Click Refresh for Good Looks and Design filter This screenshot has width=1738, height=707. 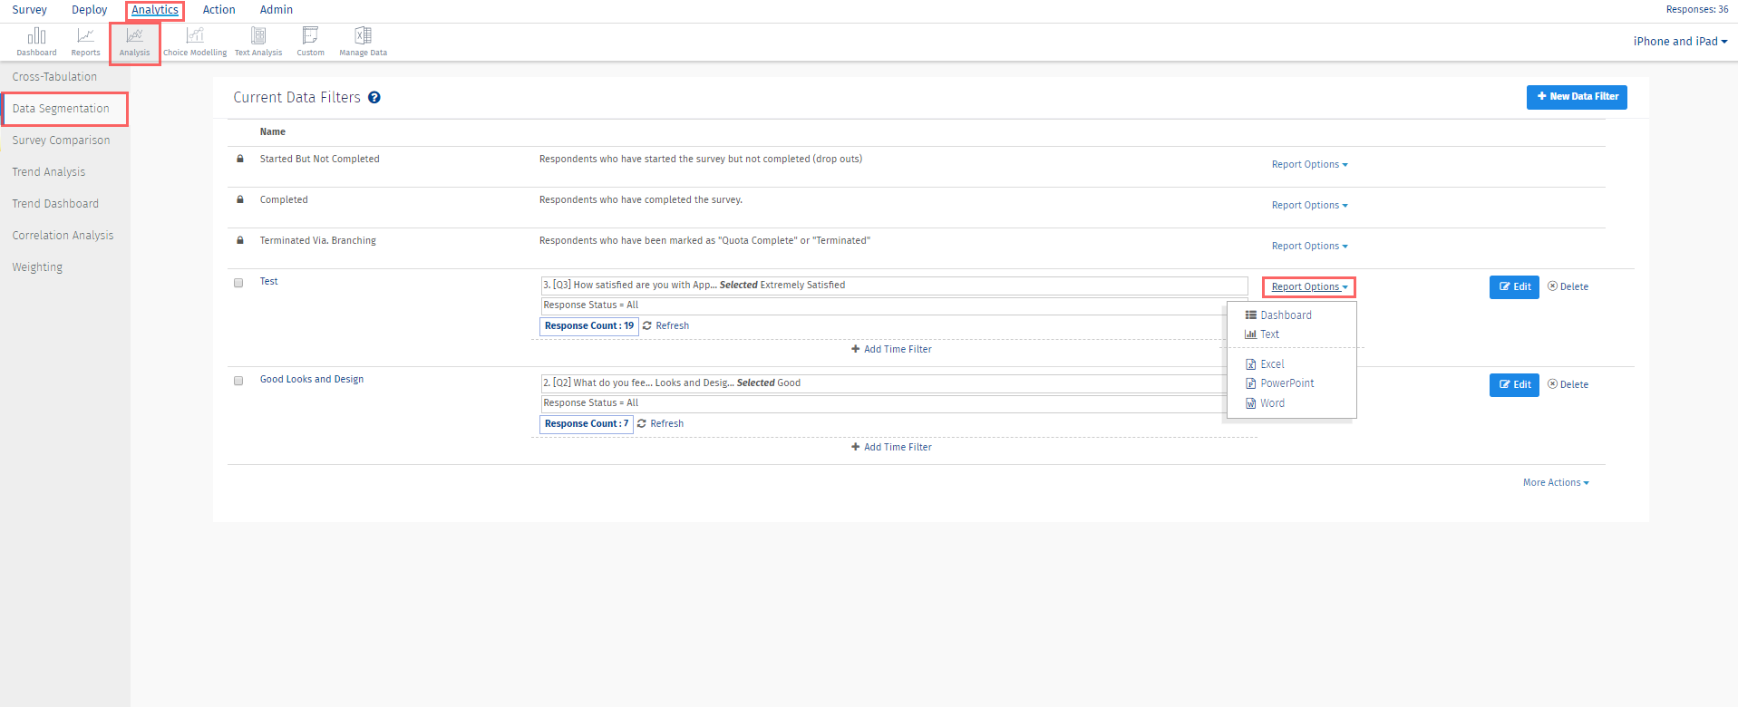[660, 423]
